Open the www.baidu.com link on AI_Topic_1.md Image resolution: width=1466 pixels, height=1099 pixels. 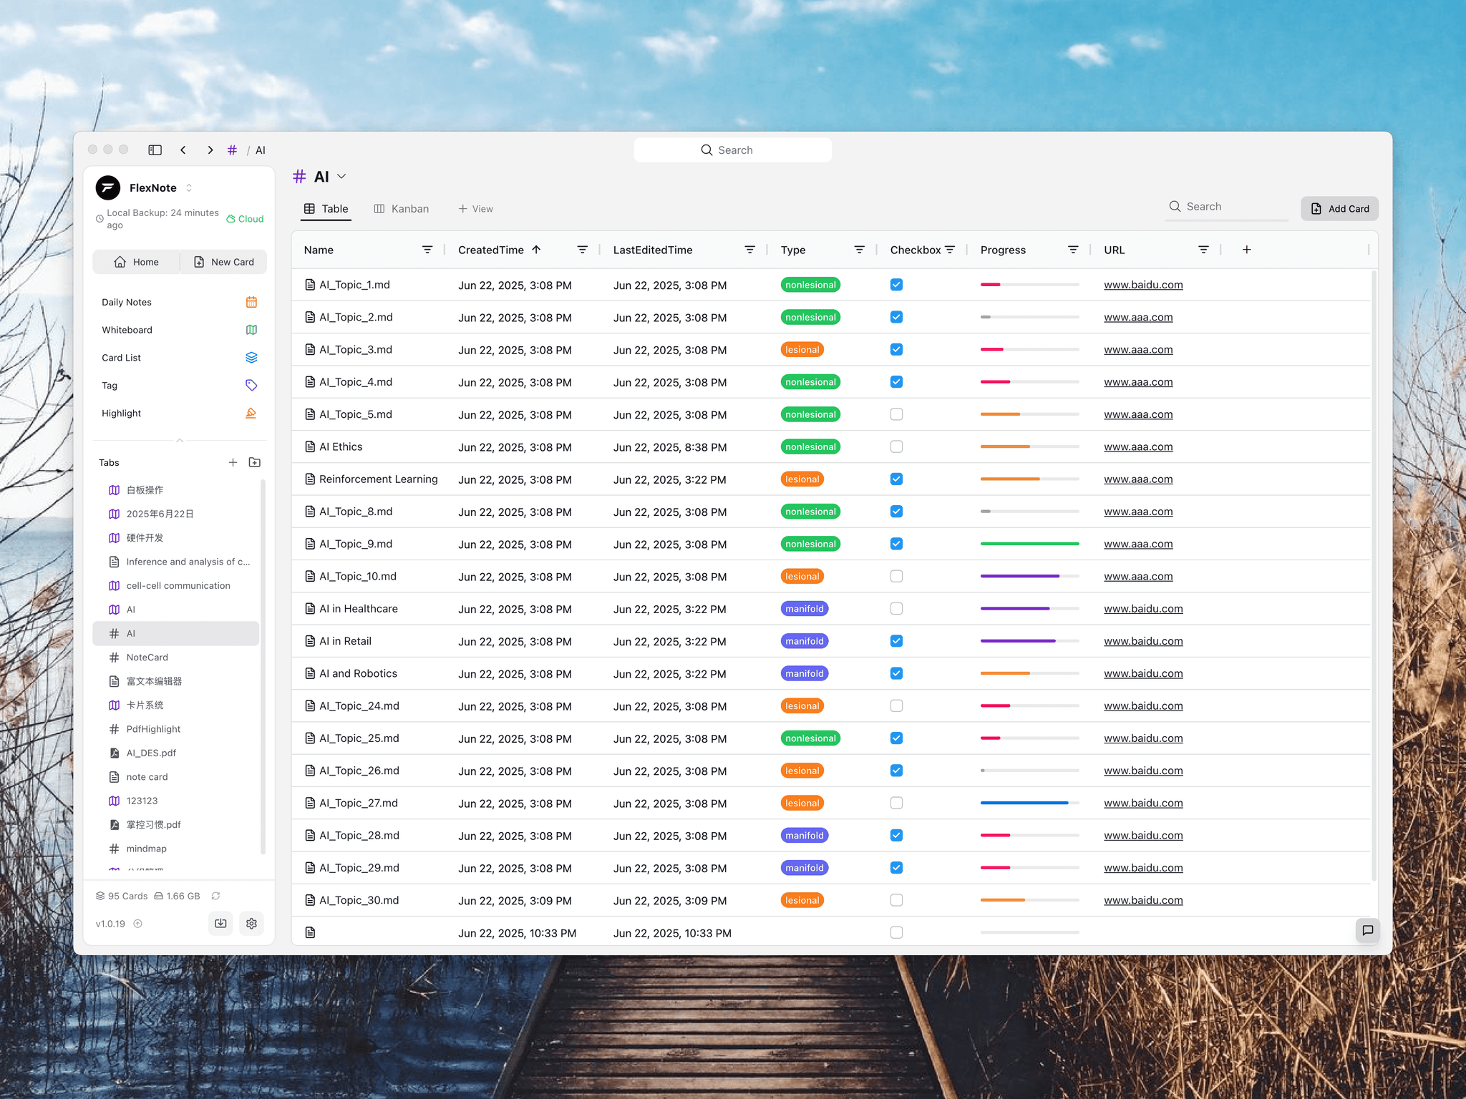[x=1143, y=284]
